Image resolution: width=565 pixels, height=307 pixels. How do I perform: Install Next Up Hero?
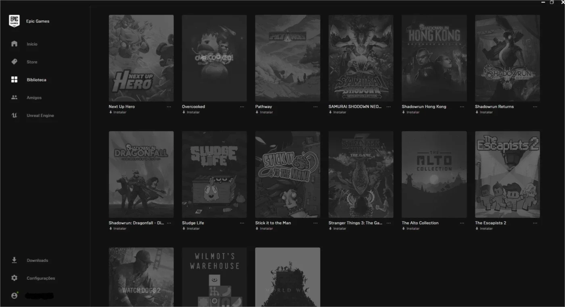tap(118, 112)
